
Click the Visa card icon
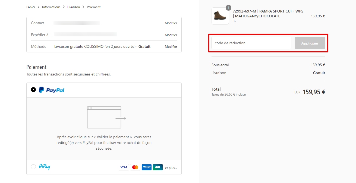tap(124, 167)
